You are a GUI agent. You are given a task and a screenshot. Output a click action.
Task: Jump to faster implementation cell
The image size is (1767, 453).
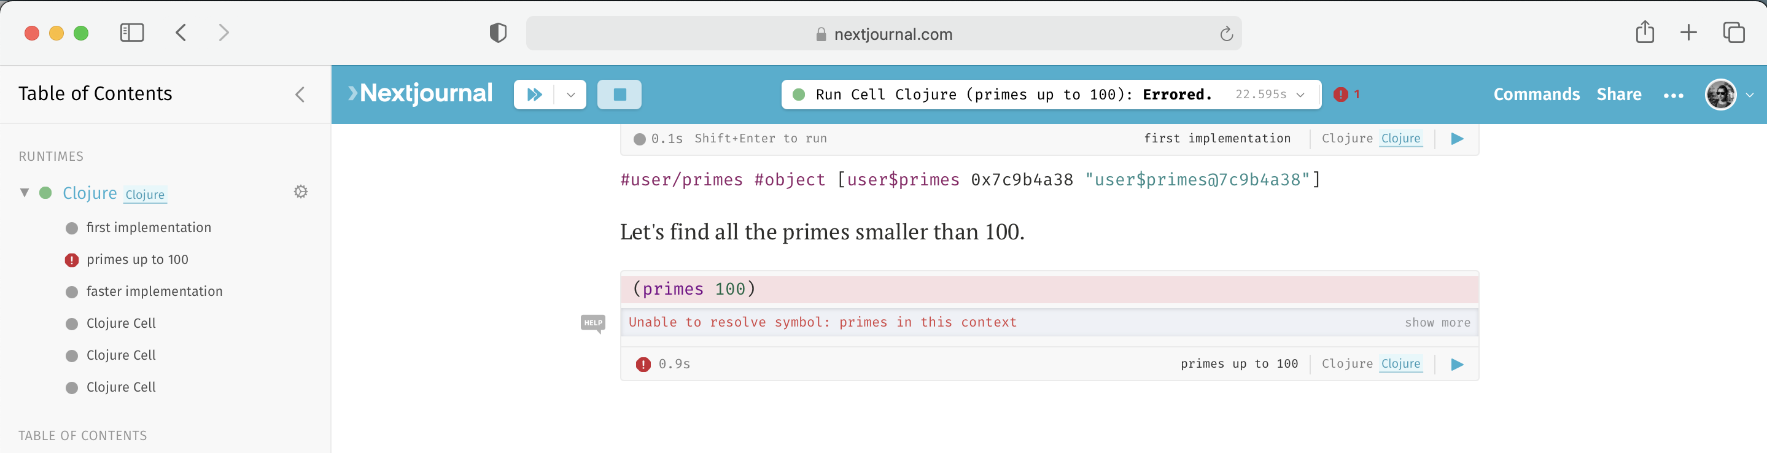click(x=154, y=292)
